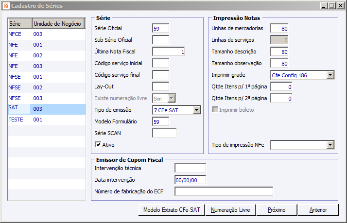Click the Data intervenção field
The width and height of the screenshot is (347, 223).
pyautogui.click(x=190, y=180)
